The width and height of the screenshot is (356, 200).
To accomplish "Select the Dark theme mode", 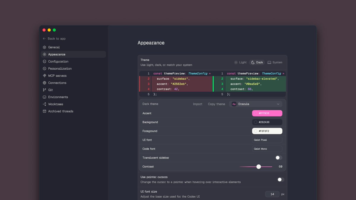I will [x=257, y=63].
